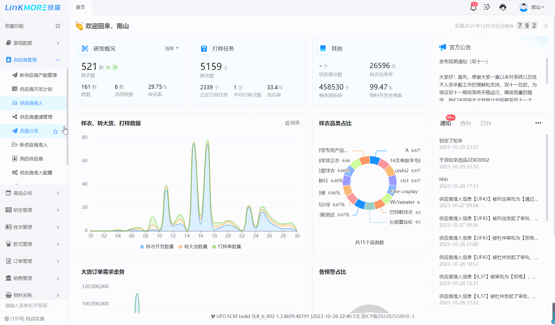Open 供应商邀请管理 menu item

click(x=36, y=117)
